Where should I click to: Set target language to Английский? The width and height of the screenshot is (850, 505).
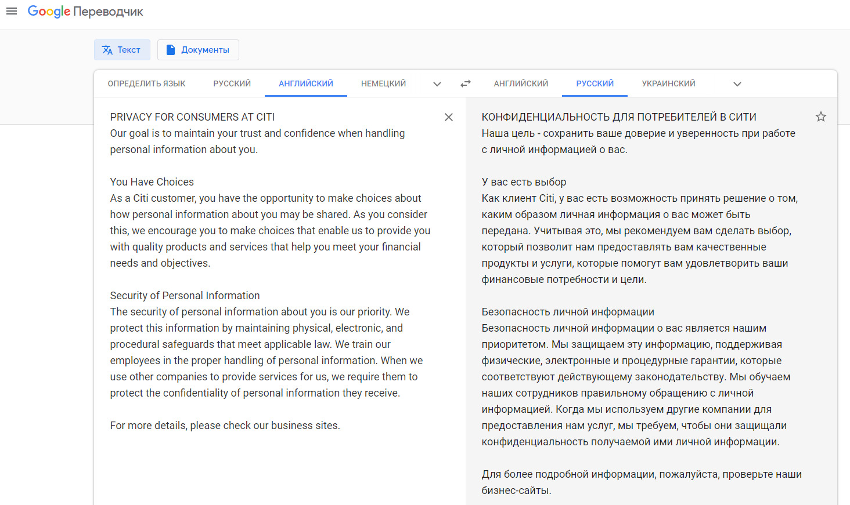(521, 83)
